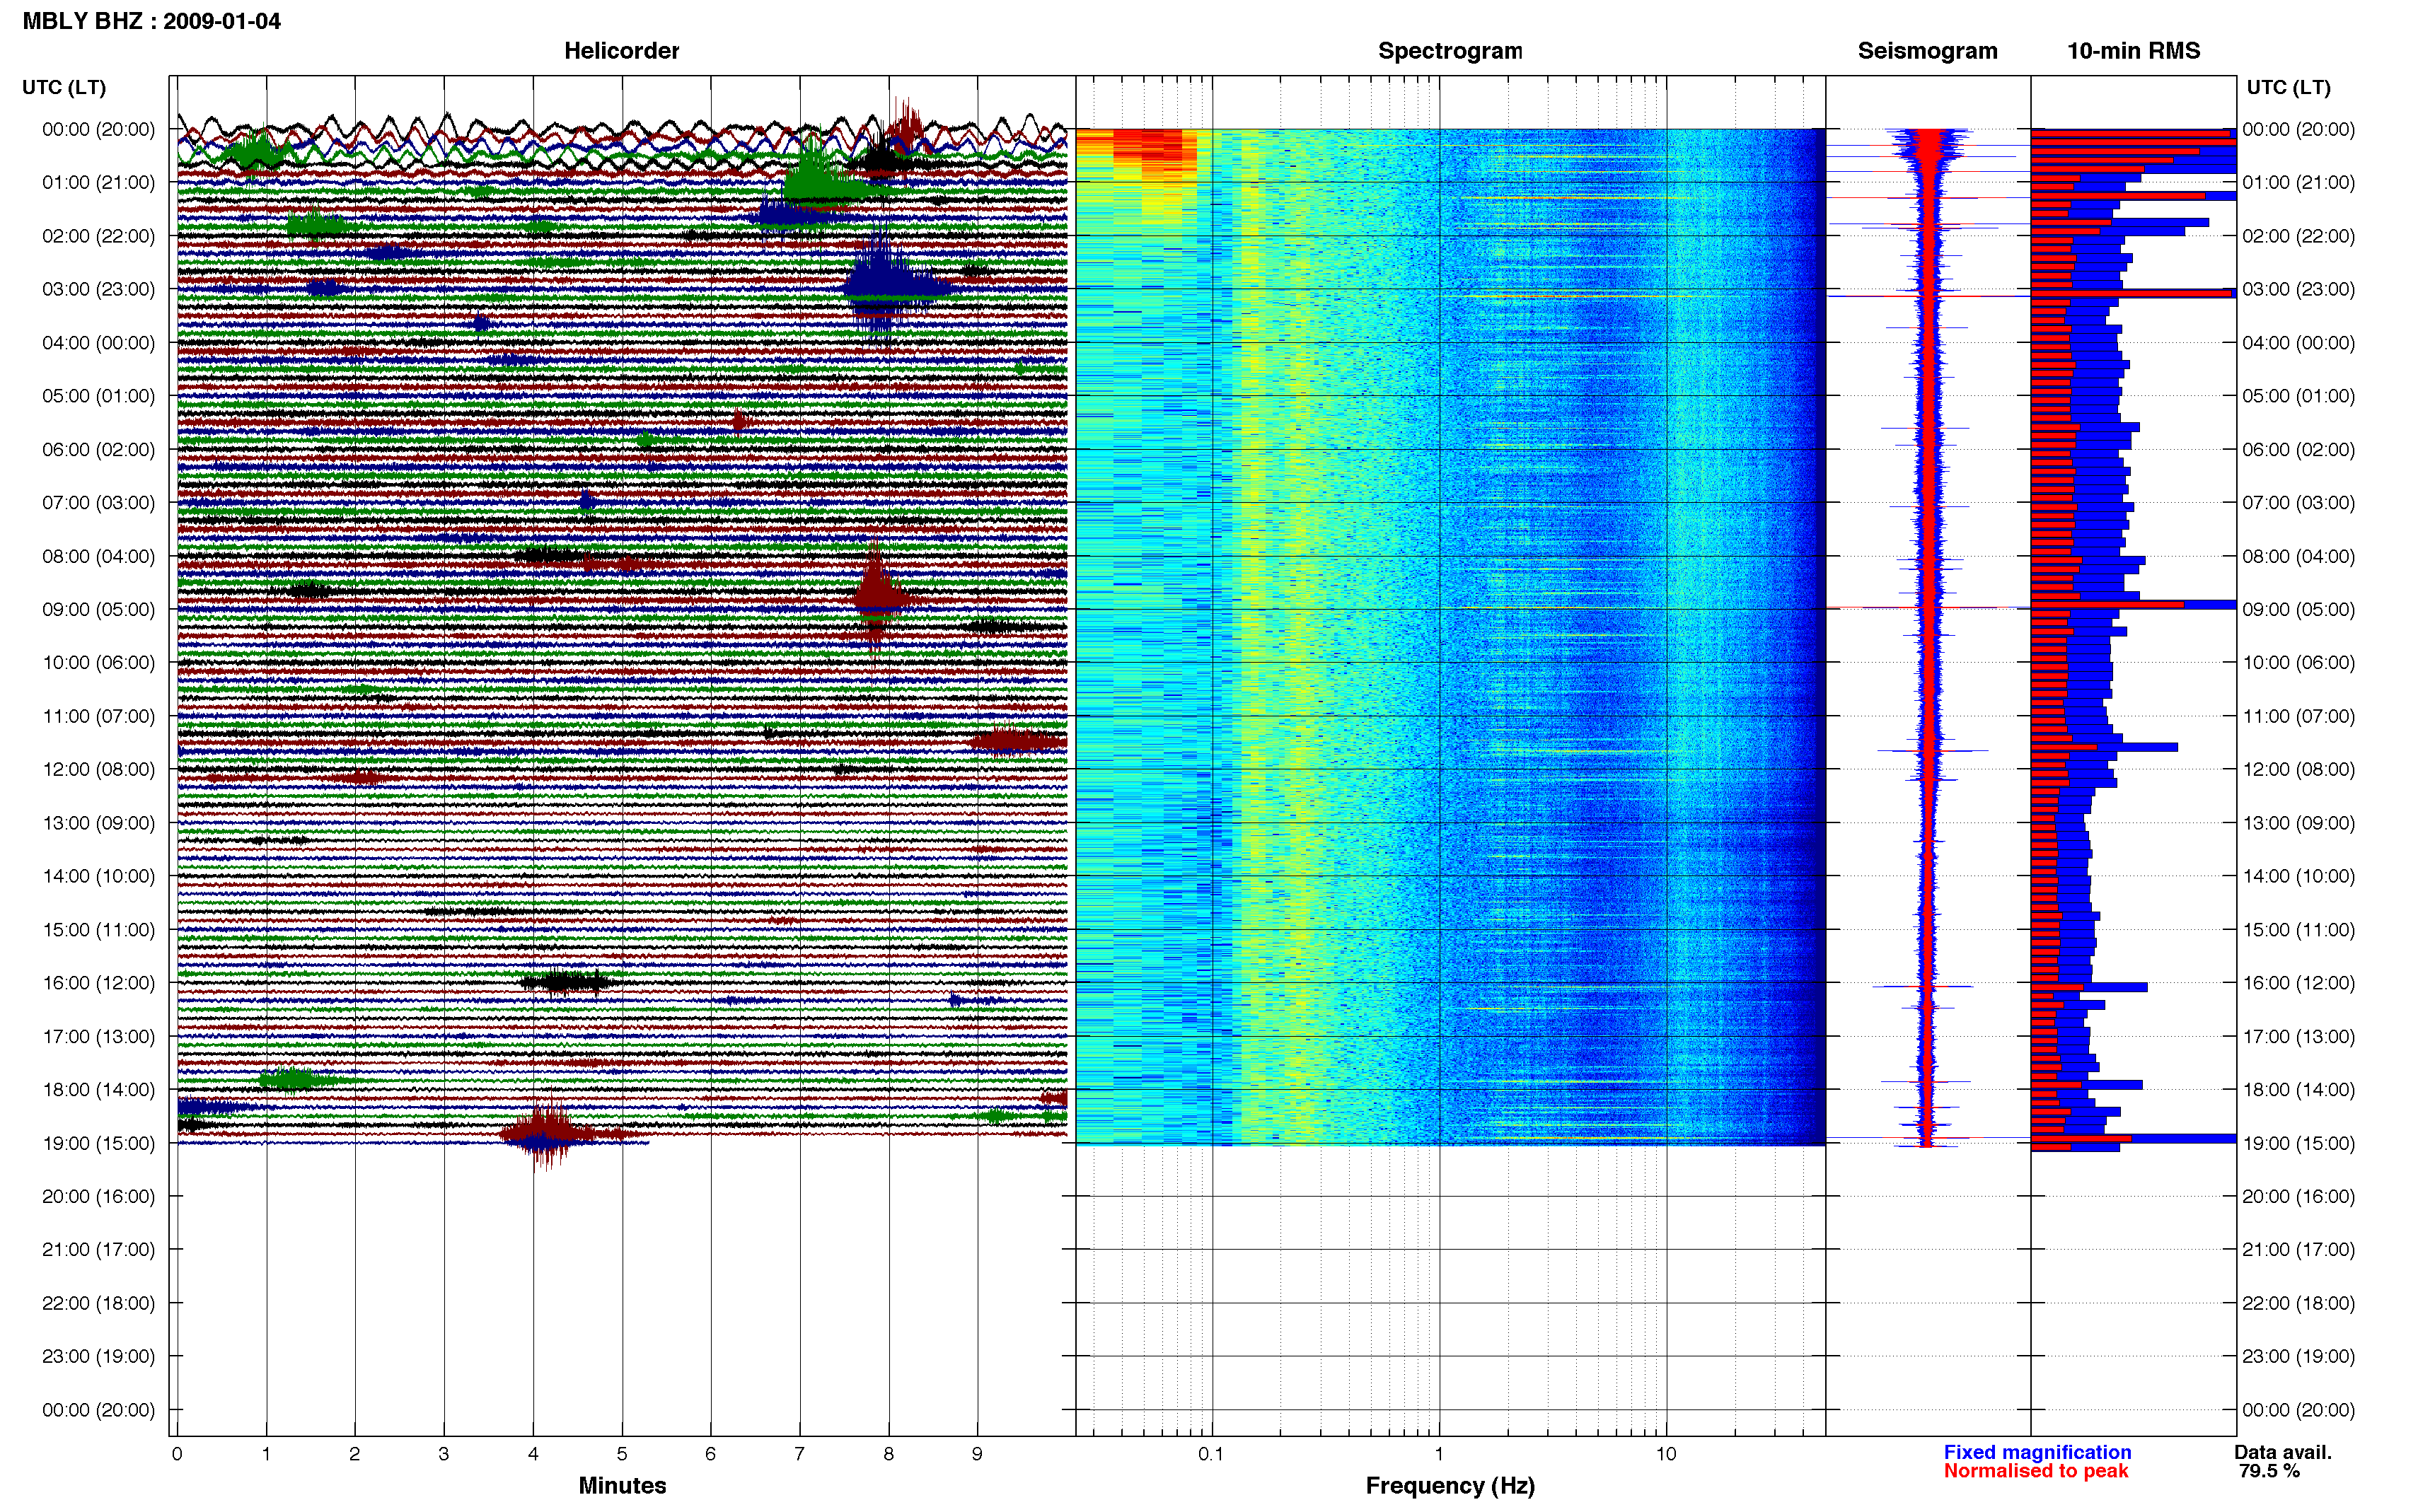The height and width of the screenshot is (1512, 2418).
Task: Click '18:00 (14:00)' label right of 10-min RMS
Action: [x=2298, y=1089]
